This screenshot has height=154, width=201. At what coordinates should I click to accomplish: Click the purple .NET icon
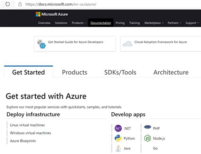(118, 128)
